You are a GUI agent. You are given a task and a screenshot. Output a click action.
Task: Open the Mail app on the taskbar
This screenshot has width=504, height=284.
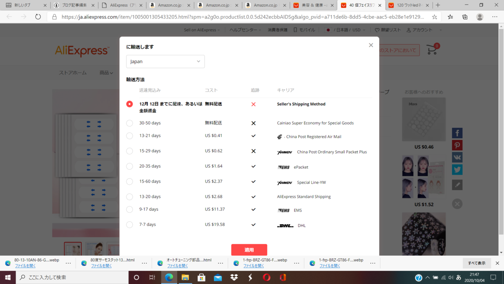click(218, 278)
